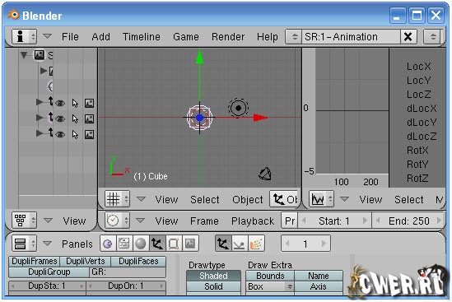This screenshot has width=452, height=302.
Task: Open the Playback menu in timeline
Action: [x=253, y=221]
